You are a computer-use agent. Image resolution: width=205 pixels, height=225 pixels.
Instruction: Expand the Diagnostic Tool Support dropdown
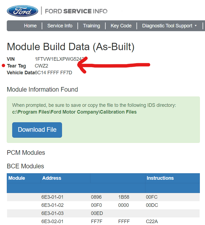click(167, 26)
